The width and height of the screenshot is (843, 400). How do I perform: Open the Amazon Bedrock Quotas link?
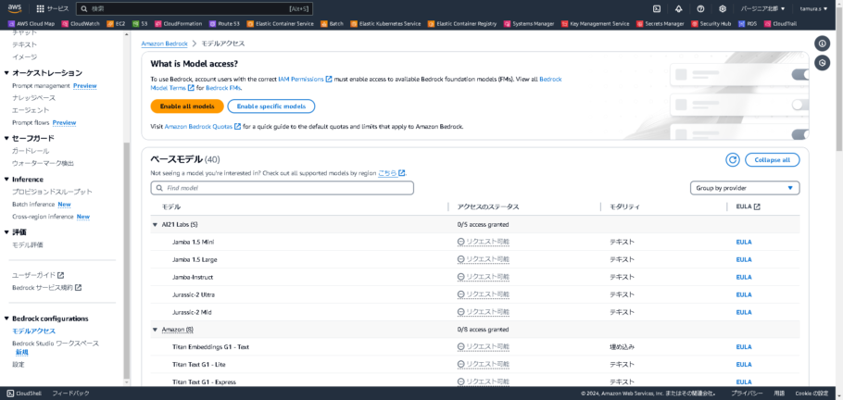203,127
